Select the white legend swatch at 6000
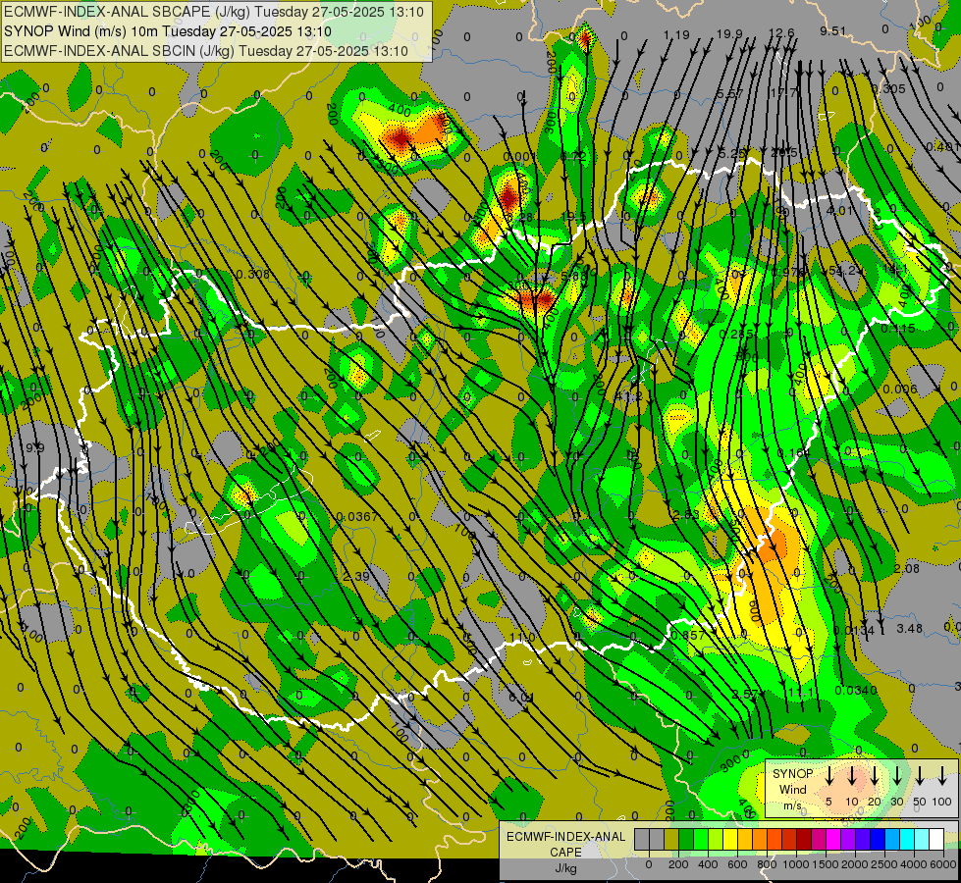Viewport: 961px width, 883px height. point(935,840)
